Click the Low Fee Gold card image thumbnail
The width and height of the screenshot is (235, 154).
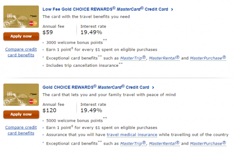(x=21, y=17)
